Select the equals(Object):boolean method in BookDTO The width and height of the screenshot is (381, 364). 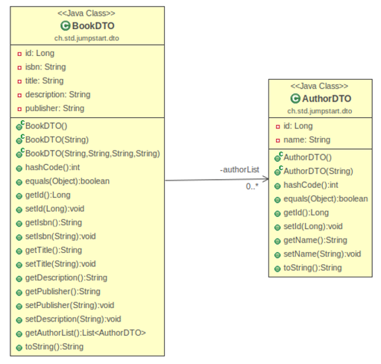[67, 181]
